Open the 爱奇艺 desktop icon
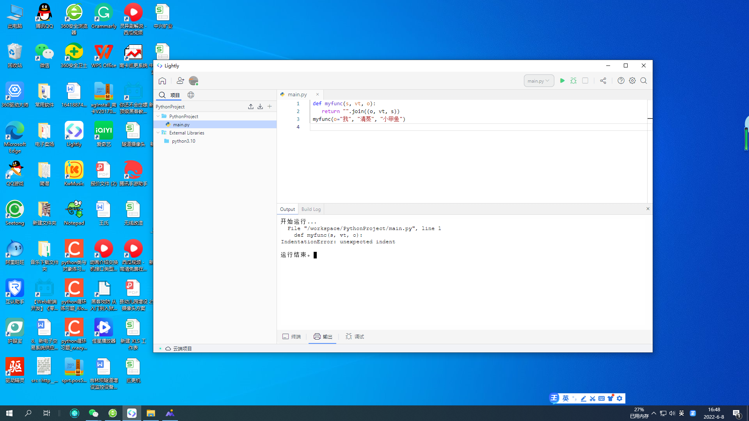 (104, 134)
